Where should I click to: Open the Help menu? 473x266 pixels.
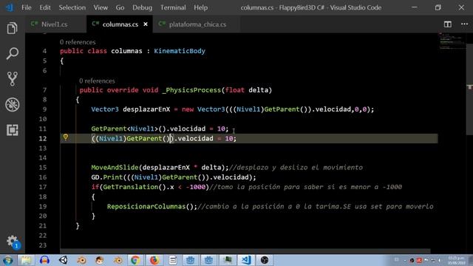click(x=200, y=7)
